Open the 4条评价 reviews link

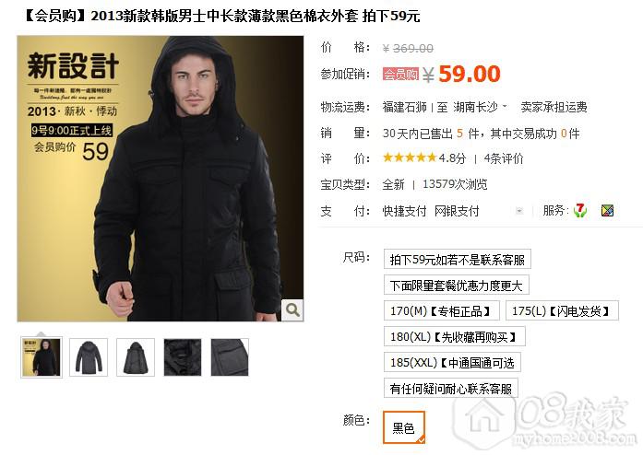click(x=504, y=158)
